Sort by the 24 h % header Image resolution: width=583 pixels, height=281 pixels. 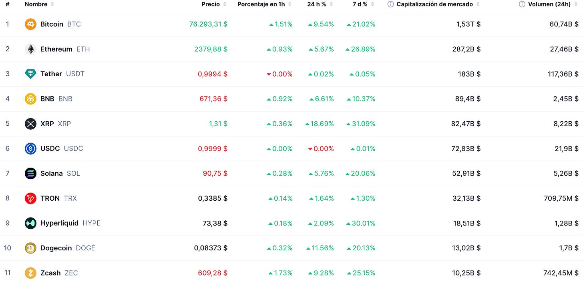(x=320, y=4)
